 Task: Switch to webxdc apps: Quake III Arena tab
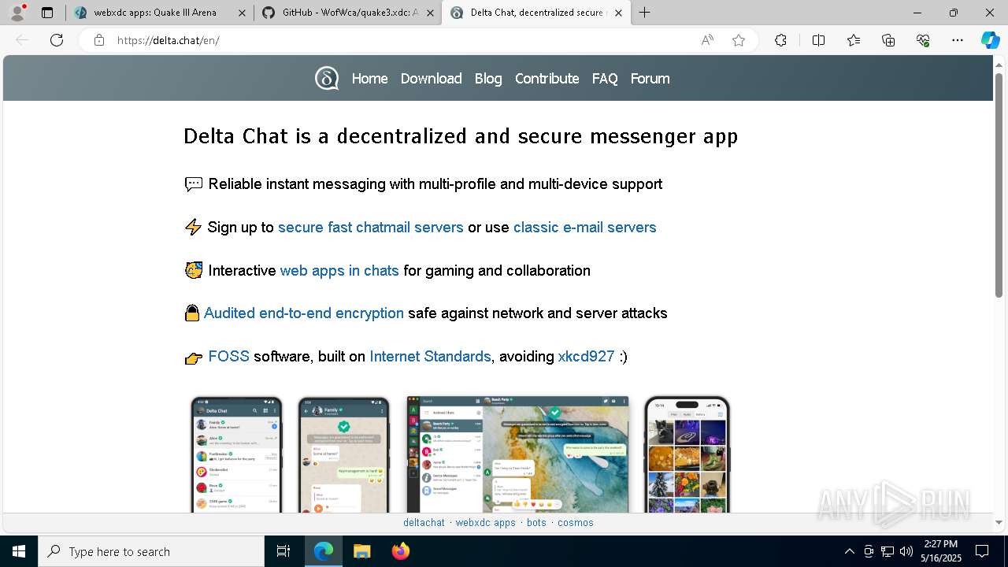click(x=160, y=13)
